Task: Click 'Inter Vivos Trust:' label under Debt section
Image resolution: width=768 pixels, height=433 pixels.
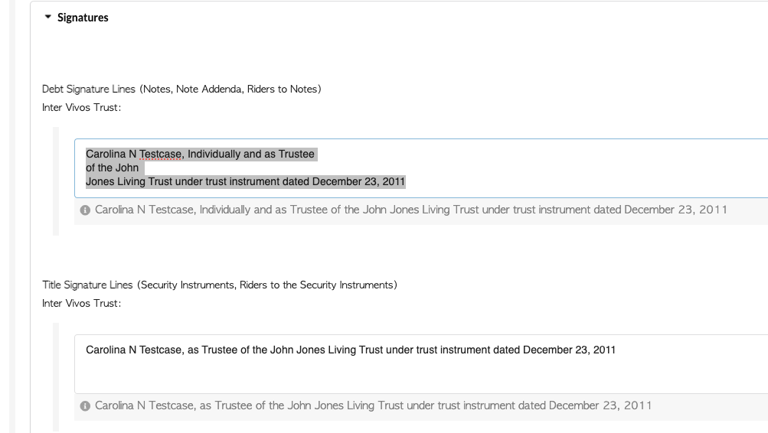Action: [81, 108]
